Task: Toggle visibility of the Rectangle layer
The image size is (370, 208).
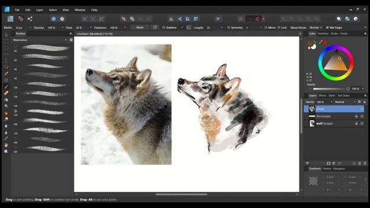Action: pos(362,116)
